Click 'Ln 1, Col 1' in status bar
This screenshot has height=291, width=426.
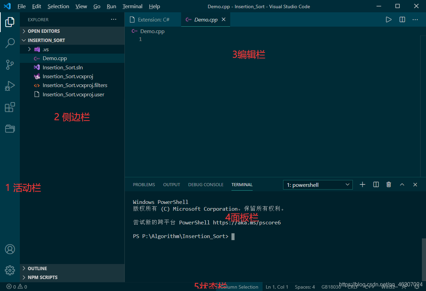click(x=277, y=287)
